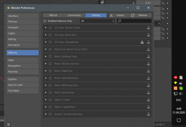The image size is (186, 127).
Task: Enable the 3D View: Bmesh Clean add-on
Action: click(50, 28)
